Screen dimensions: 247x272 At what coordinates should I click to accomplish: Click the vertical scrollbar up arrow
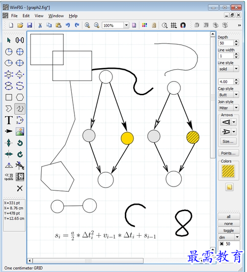[213, 34]
